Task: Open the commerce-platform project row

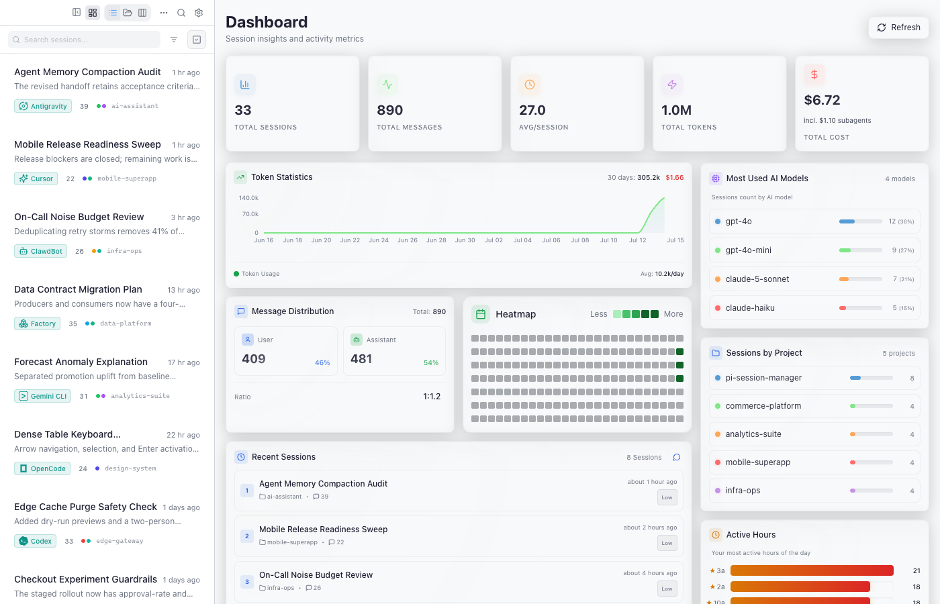Action: [x=814, y=406]
